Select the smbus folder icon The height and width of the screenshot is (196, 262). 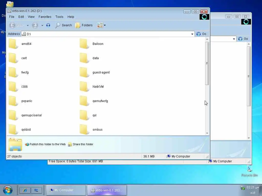point(84,129)
